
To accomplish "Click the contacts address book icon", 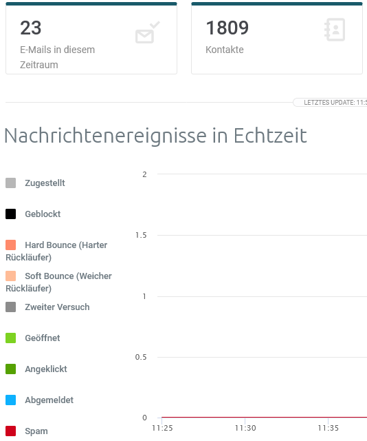I will [335, 30].
